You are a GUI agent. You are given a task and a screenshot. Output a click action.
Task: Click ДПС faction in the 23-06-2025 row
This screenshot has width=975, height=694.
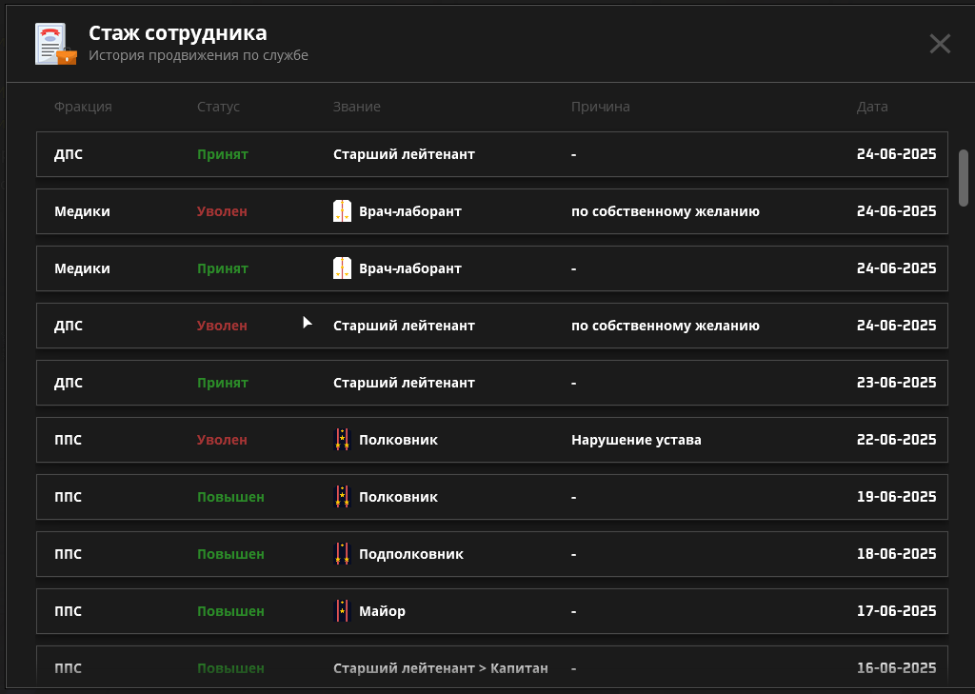[69, 383]
